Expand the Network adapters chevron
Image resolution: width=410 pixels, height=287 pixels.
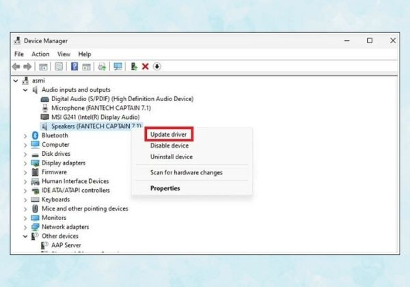pos(25,228)
